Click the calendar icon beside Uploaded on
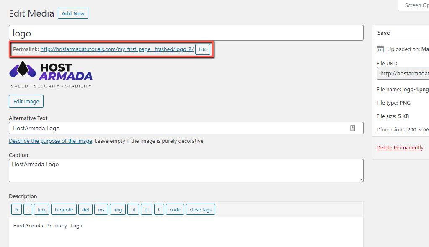Image resolution: width=429 pixels, height=247 pixels. click(x=380, y=49)
